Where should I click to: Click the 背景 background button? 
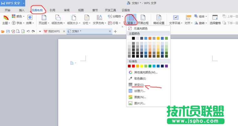pos(131,19)
